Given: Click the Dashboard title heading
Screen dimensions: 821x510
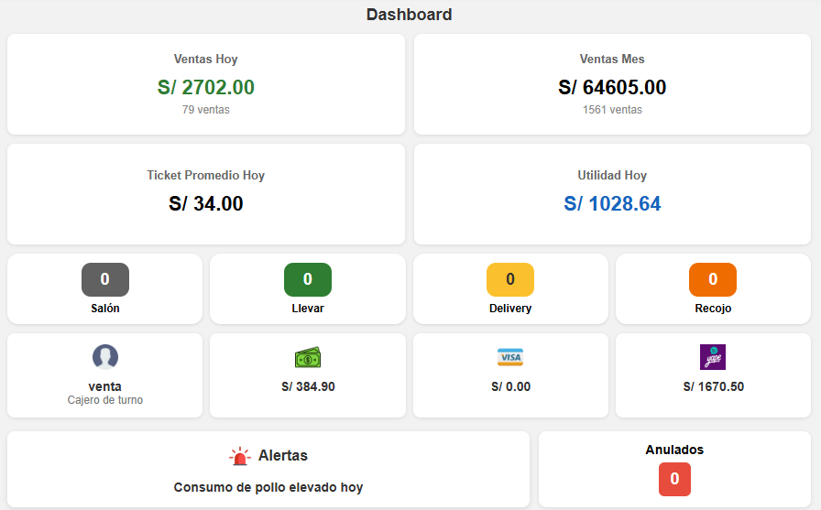Looking at the screenshot, I should (410, 15).
